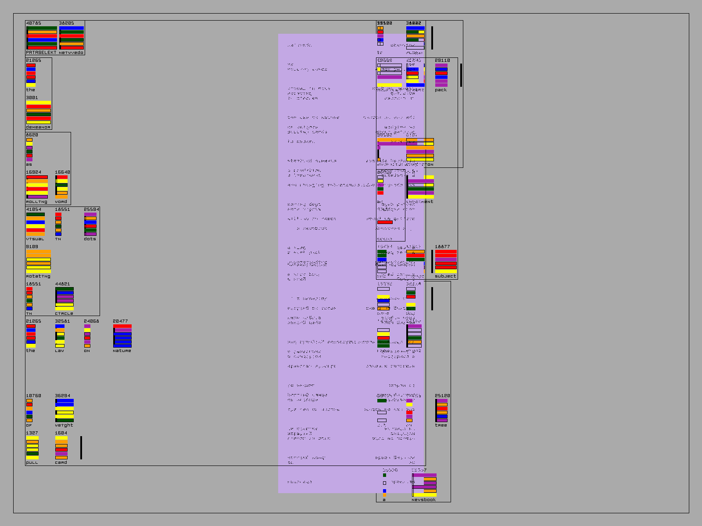Select the PATASELEKT word glyph
Image resolution: width=702 pixels, height=526 pixels.
tap(42, 38)
